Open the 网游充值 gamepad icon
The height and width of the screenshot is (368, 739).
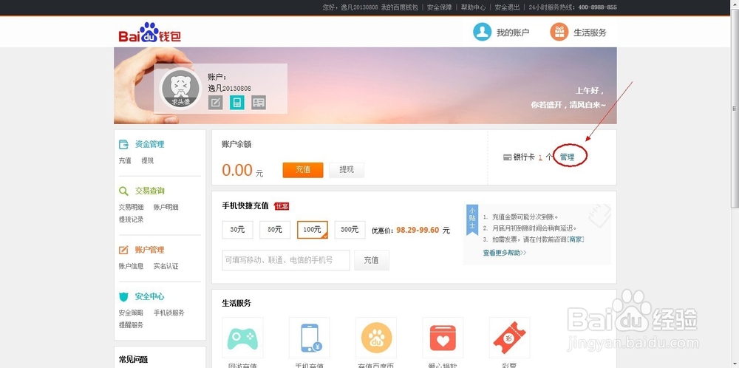click(242, 338)
